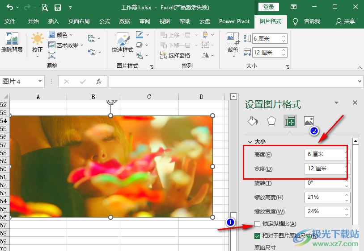
Task: Close the 设置图片格式 pane
Action: 355,103
